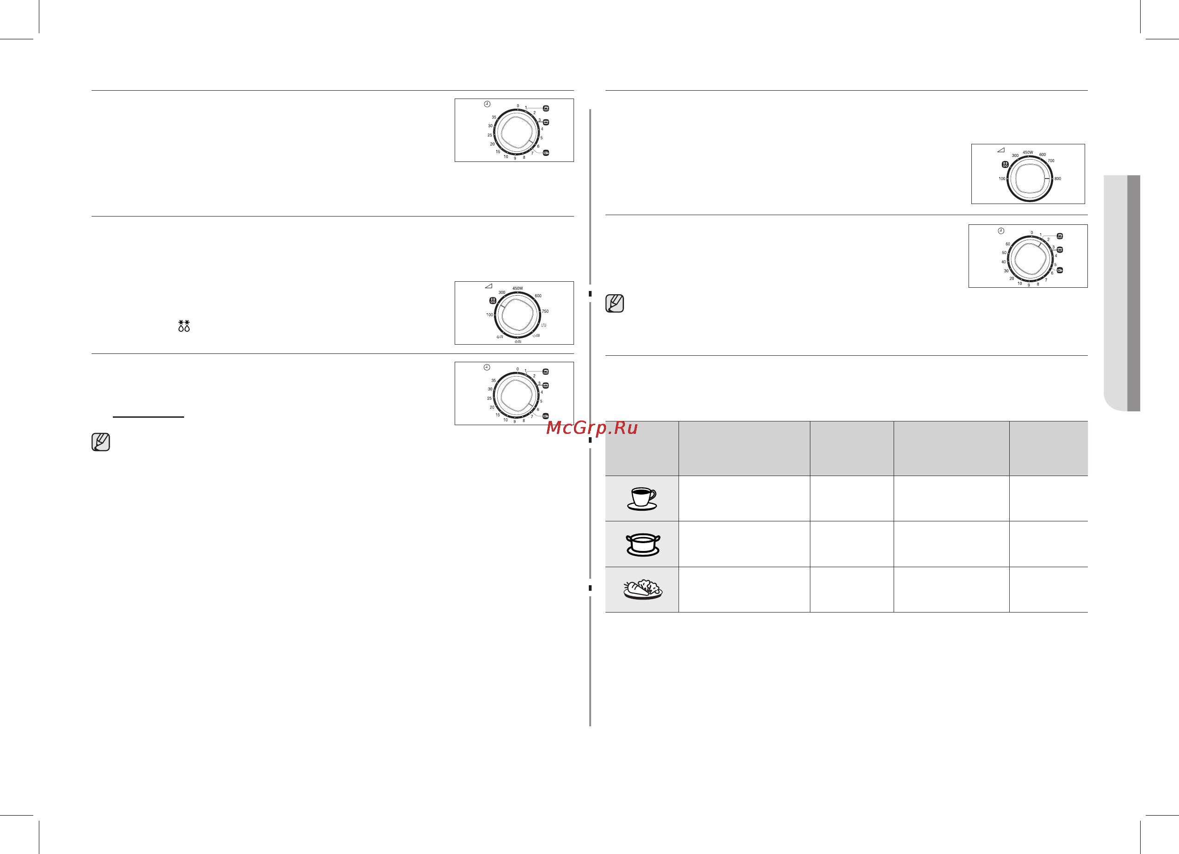The image size is (1179, 854).
Task: Click the knob of the 750W power dial
Action: (517, 315)
